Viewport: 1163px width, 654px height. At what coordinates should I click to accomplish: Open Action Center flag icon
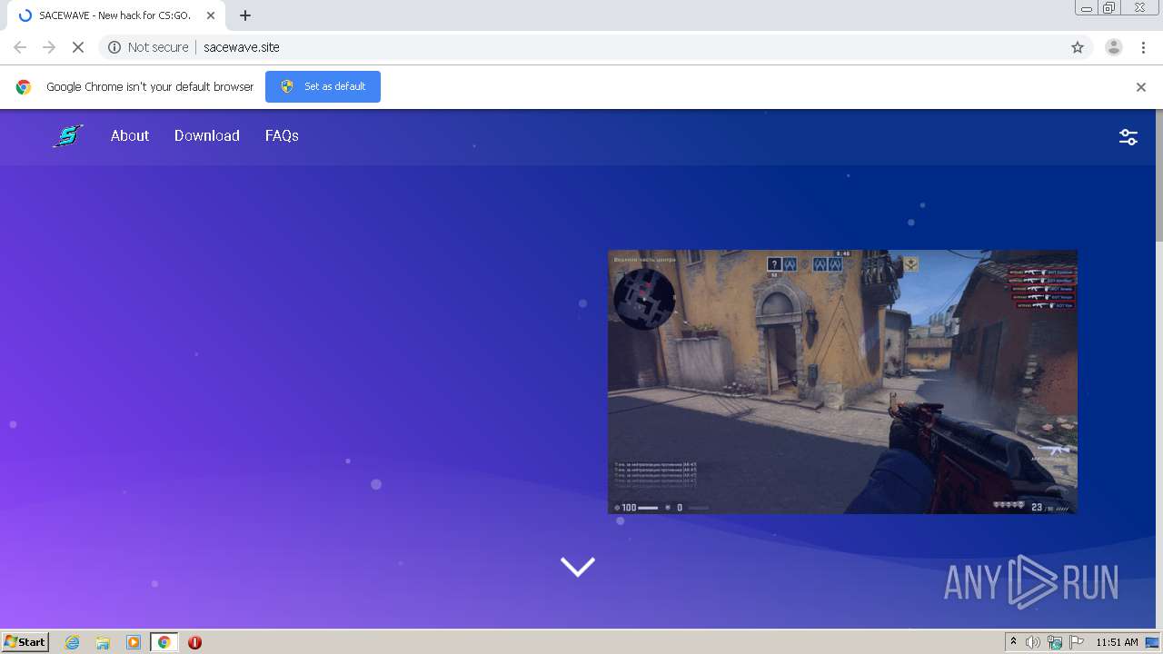click(x=1077, y=642)
